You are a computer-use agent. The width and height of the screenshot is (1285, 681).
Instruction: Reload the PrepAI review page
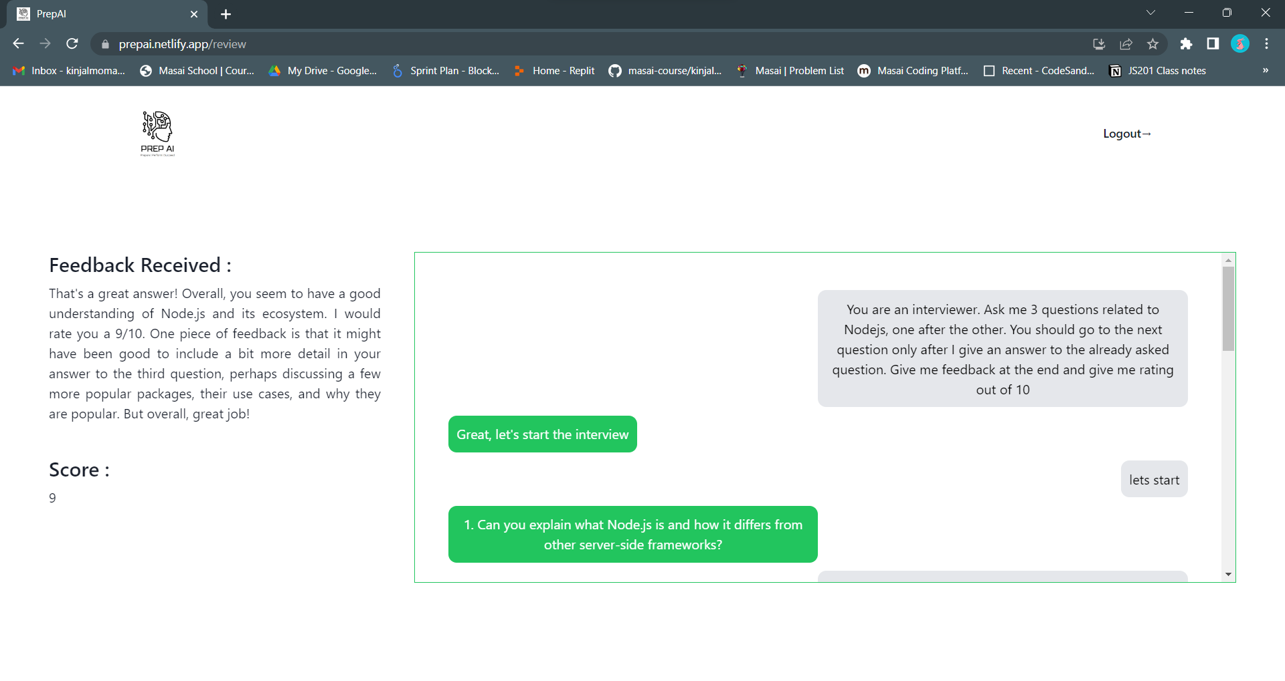tap(72, 43)
